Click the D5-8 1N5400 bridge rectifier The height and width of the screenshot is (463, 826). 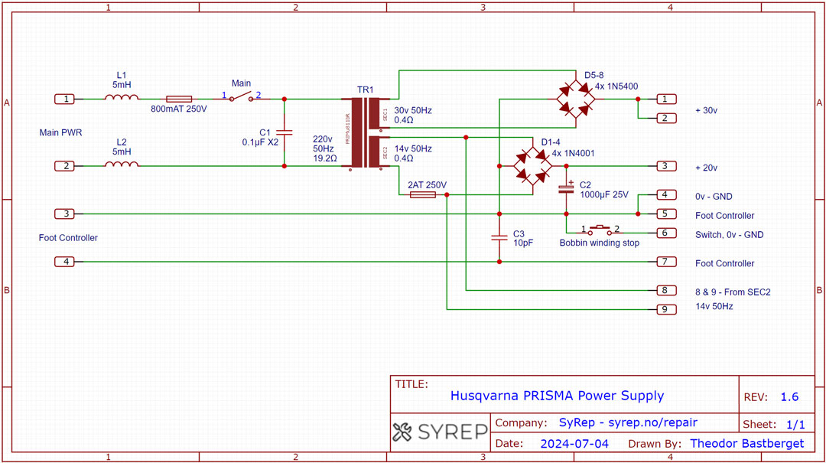(576, 99)
